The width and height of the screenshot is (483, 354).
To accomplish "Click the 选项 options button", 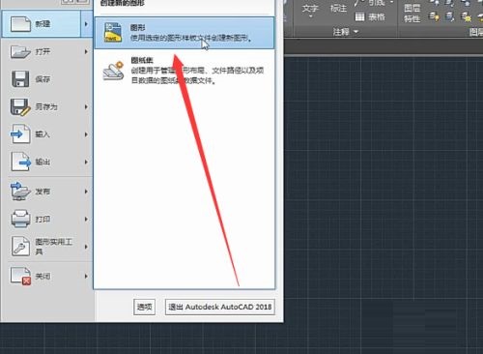I will pos(144,307).
